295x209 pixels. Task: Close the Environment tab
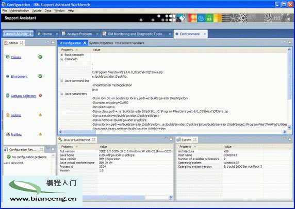point(205,34)
